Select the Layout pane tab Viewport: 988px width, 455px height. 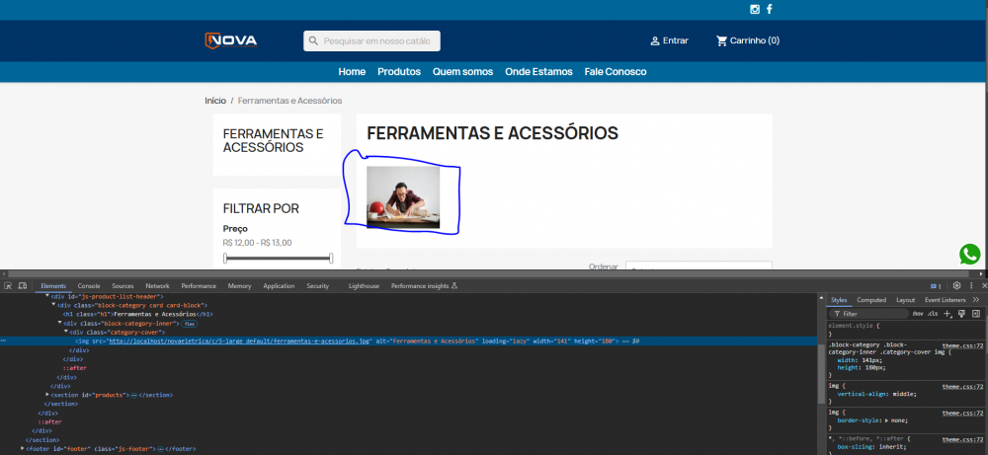(905, 300)
